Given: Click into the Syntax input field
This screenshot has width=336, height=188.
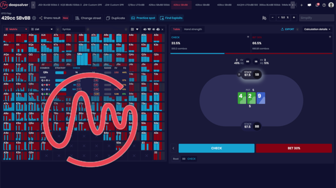Looking at the screenshot, I should click(x=73, y=29).
